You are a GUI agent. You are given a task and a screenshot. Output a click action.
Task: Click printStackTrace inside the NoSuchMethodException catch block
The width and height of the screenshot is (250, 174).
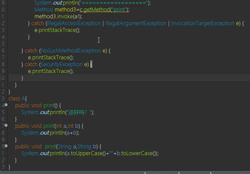tap(51, 58)
